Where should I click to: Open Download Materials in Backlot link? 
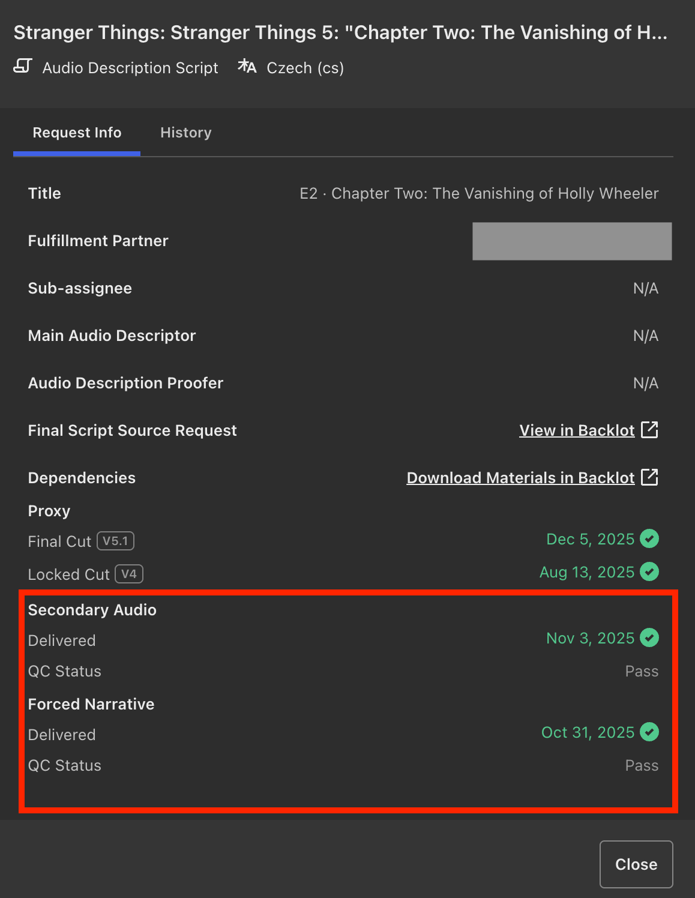pos(520,478)
